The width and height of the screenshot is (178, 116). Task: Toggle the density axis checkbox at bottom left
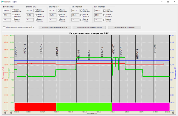coord(5,113)
